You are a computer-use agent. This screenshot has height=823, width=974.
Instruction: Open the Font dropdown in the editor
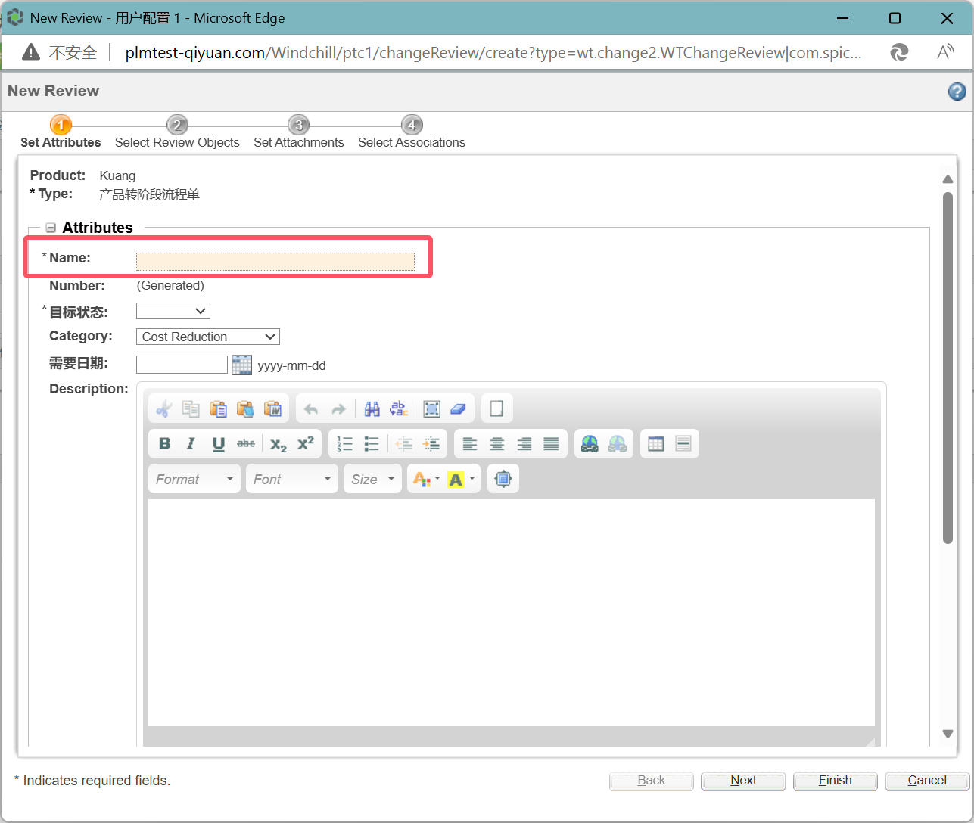coord(291,478)
